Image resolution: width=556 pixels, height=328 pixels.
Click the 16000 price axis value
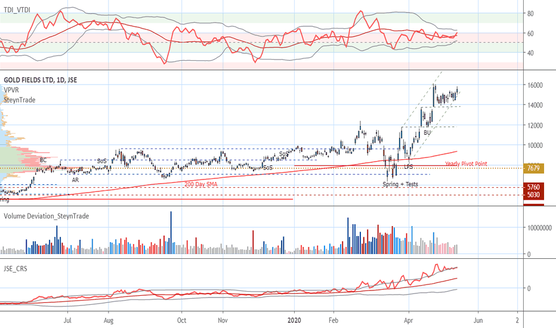click(x=535, y=85)
